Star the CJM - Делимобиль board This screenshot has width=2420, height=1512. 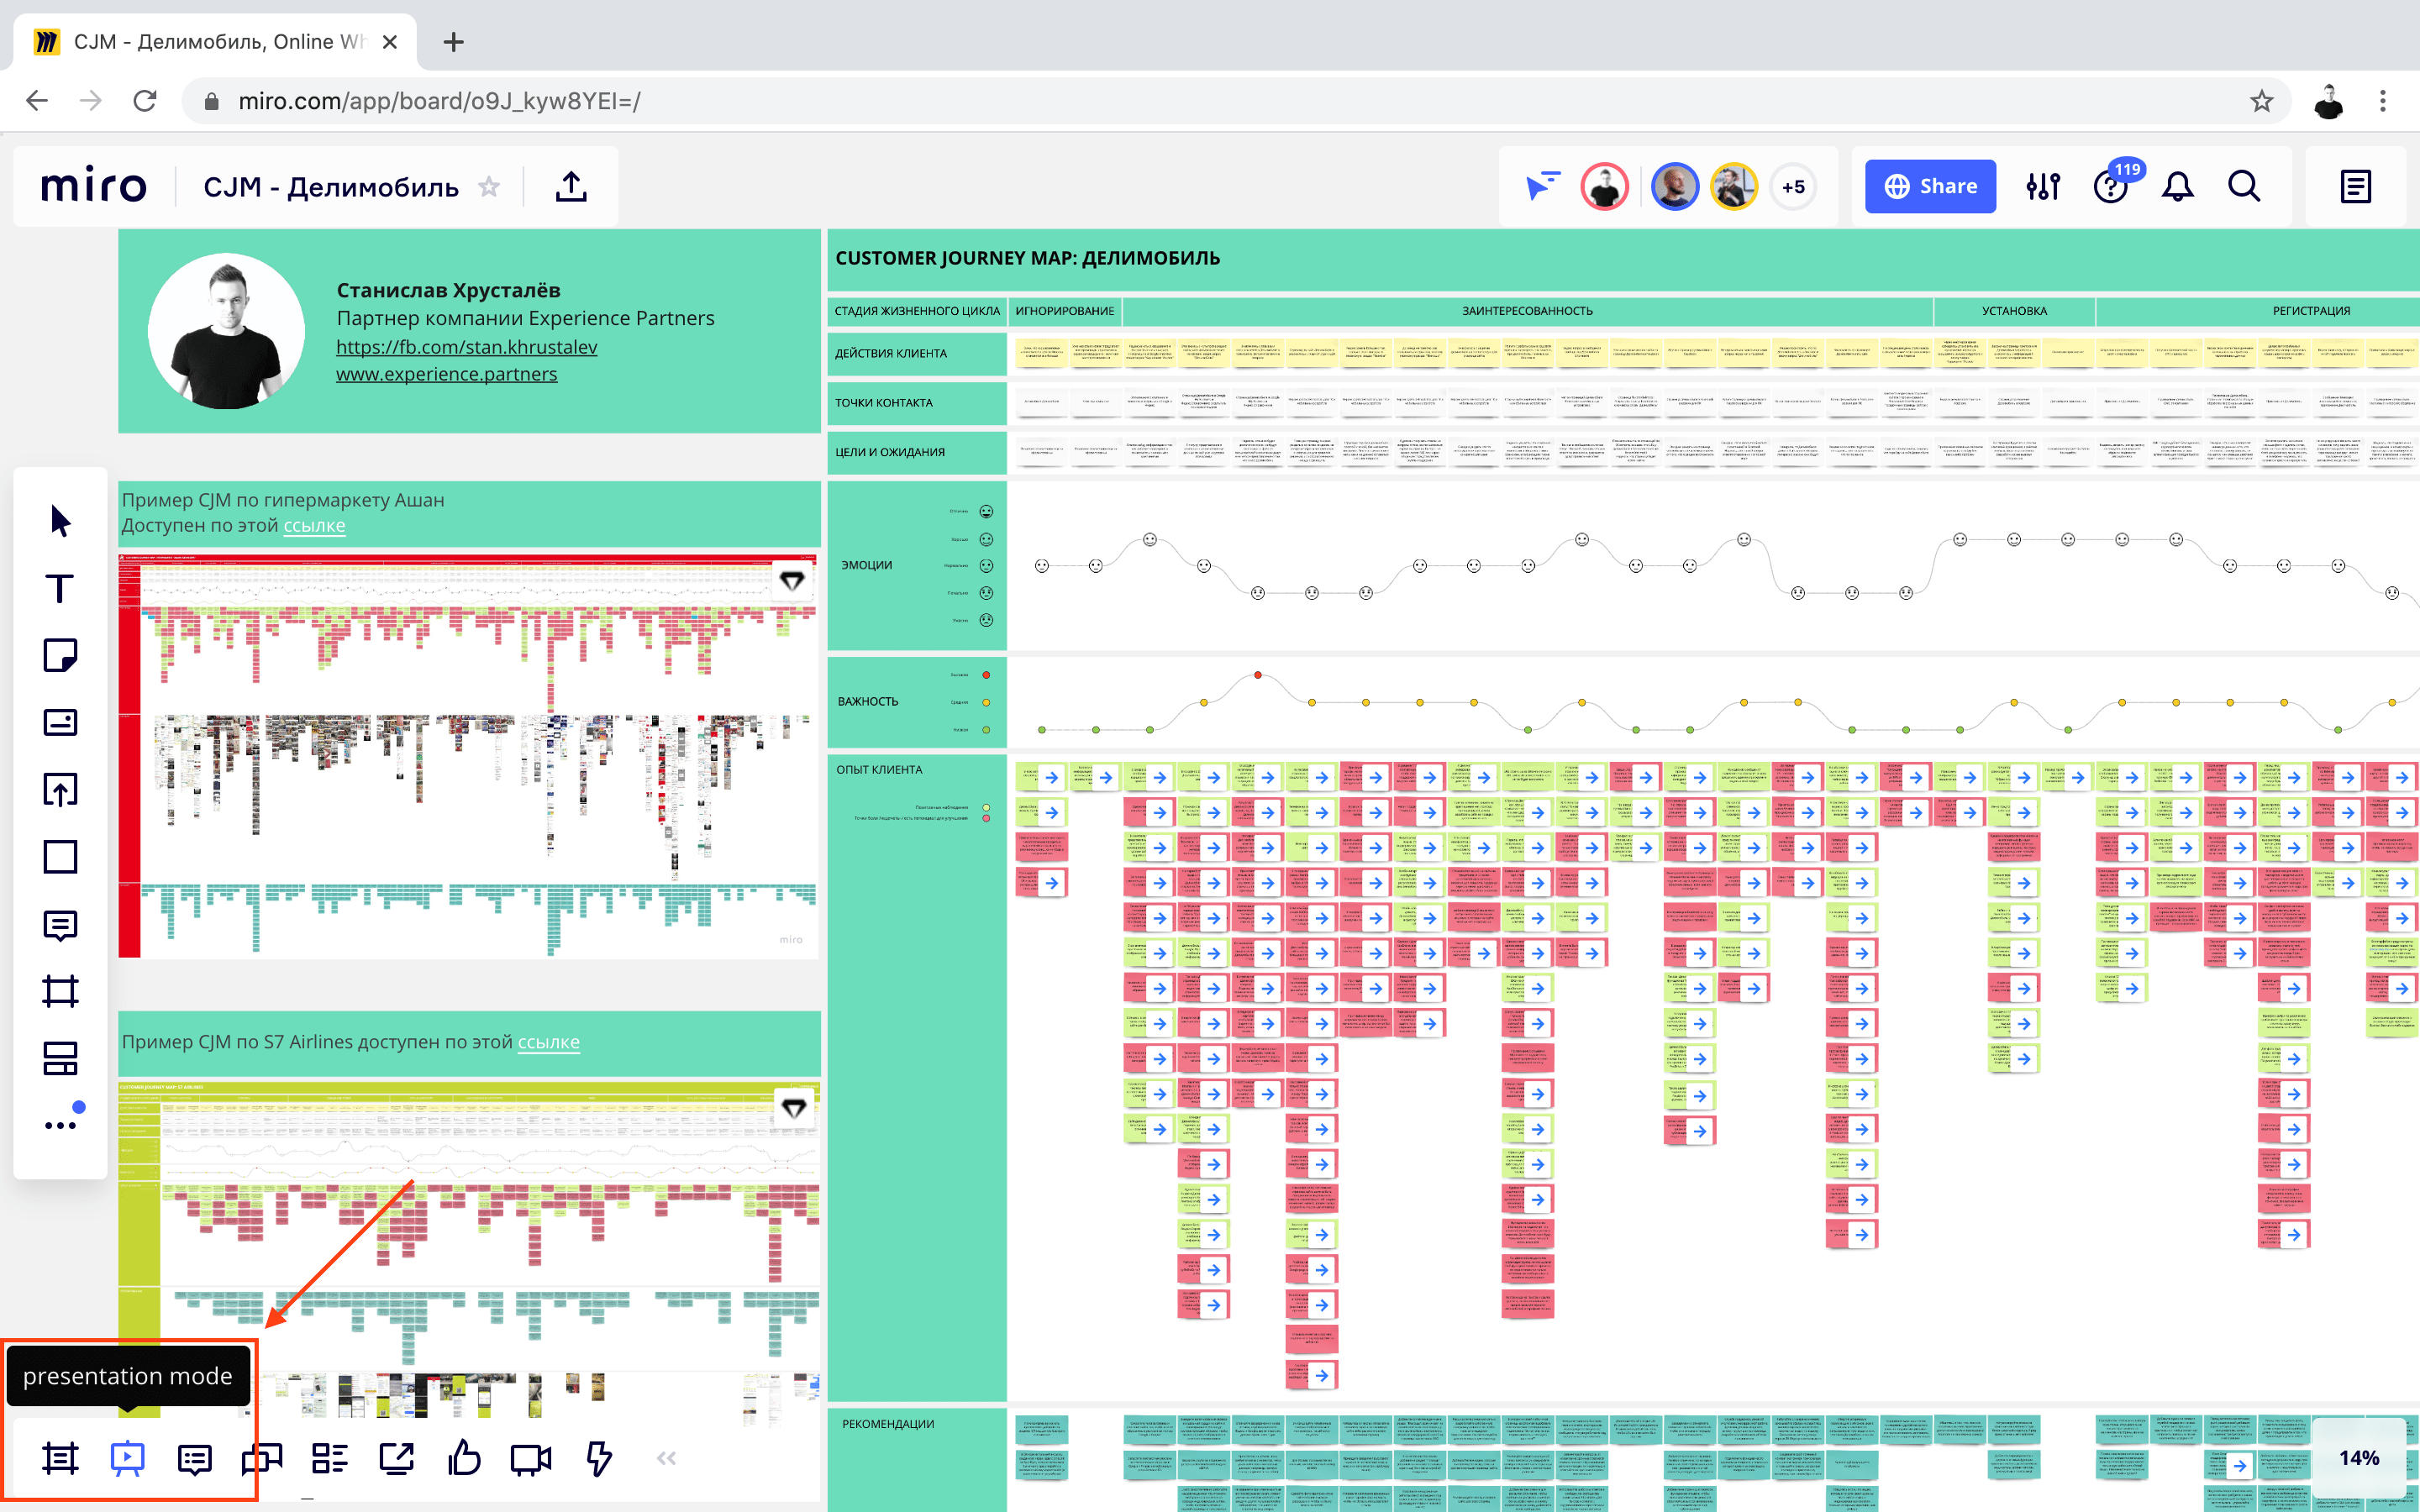[x=489, y=187]
